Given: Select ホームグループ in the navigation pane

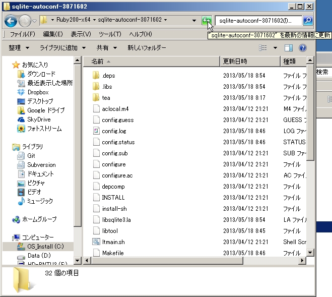Looking at the screenshot, I should click(x=34, y=219).
